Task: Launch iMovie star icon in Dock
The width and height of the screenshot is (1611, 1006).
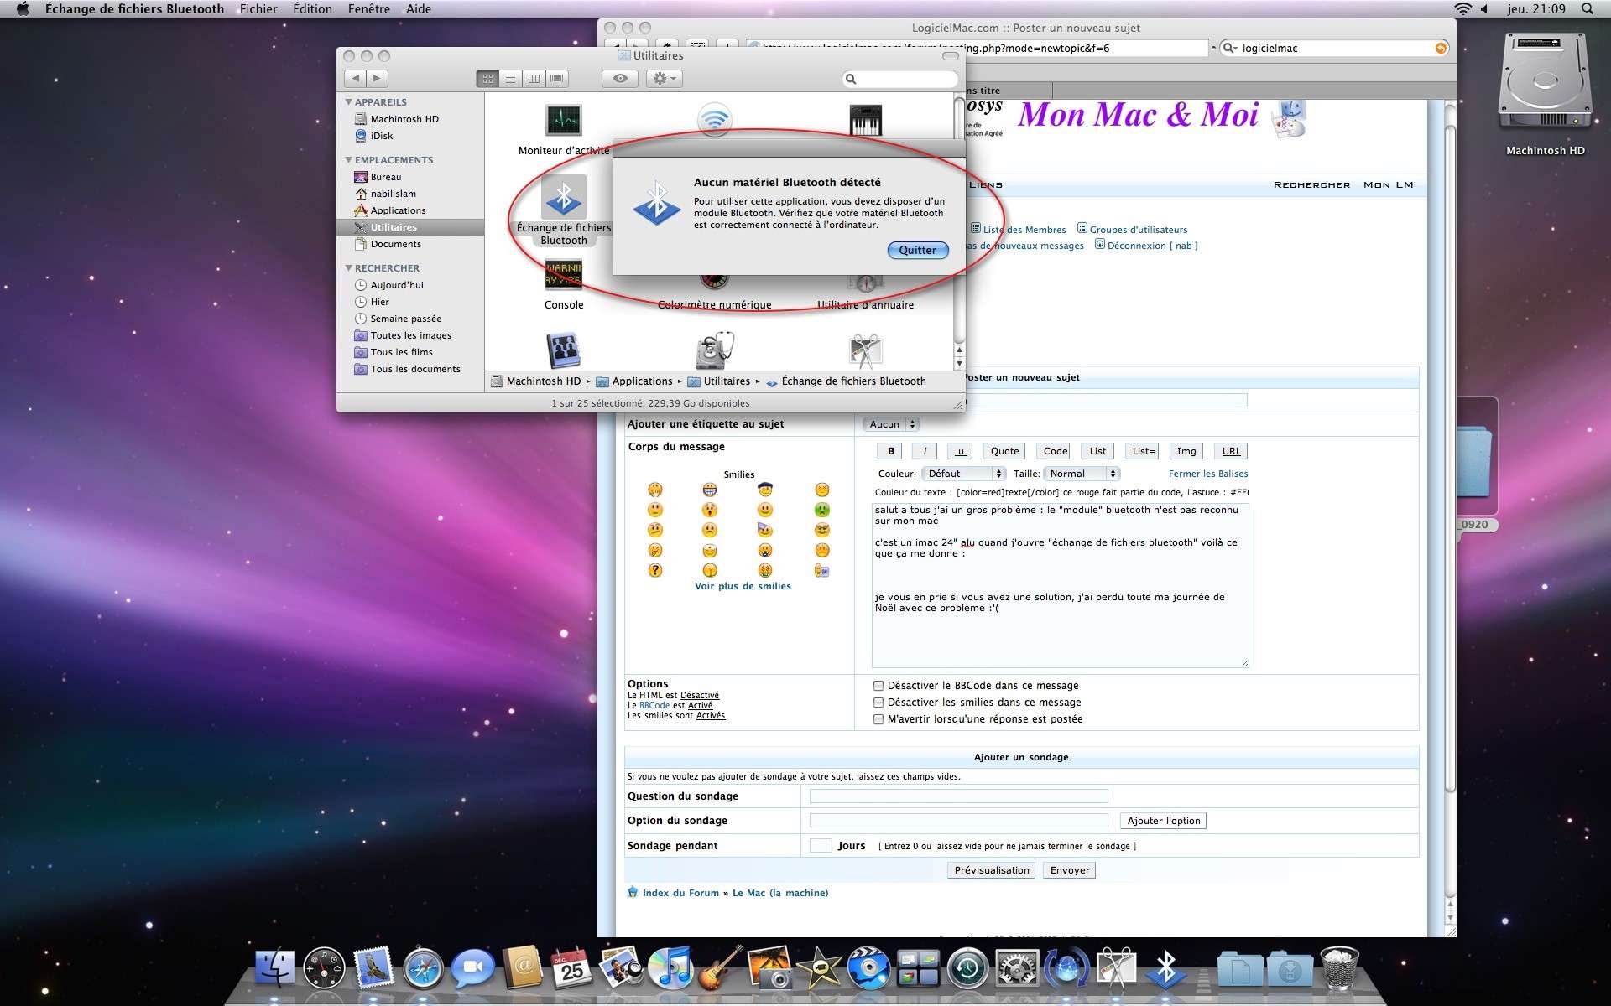Action: (819, 969)
